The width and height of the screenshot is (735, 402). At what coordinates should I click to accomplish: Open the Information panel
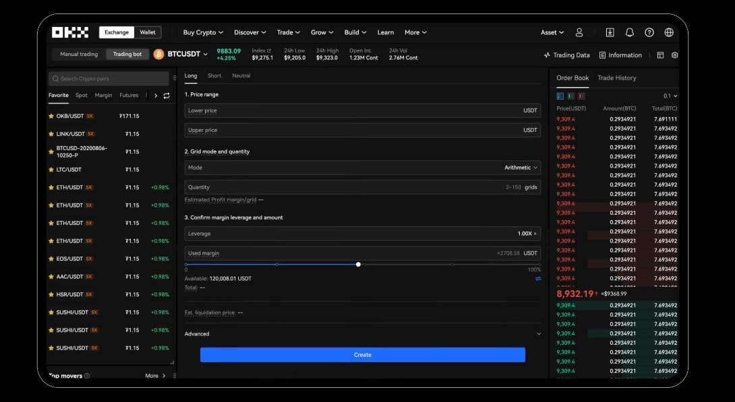[620, 55]
